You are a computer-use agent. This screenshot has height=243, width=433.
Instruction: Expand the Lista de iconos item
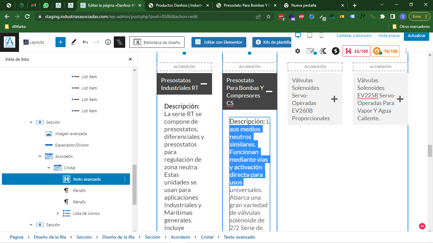(x=58, y=213)
